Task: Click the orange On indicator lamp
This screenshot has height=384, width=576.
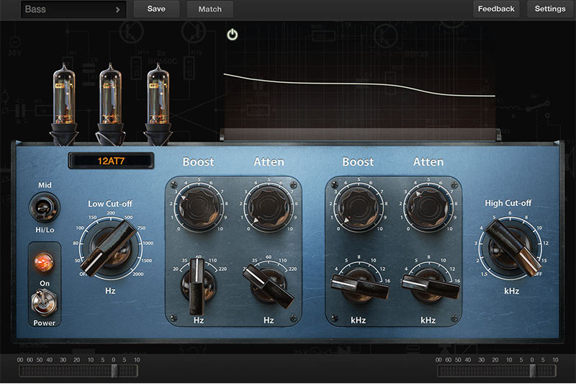Action: point(44,262)
